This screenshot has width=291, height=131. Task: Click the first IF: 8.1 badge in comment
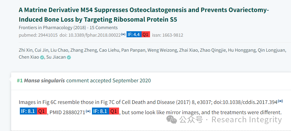[28, 111]
